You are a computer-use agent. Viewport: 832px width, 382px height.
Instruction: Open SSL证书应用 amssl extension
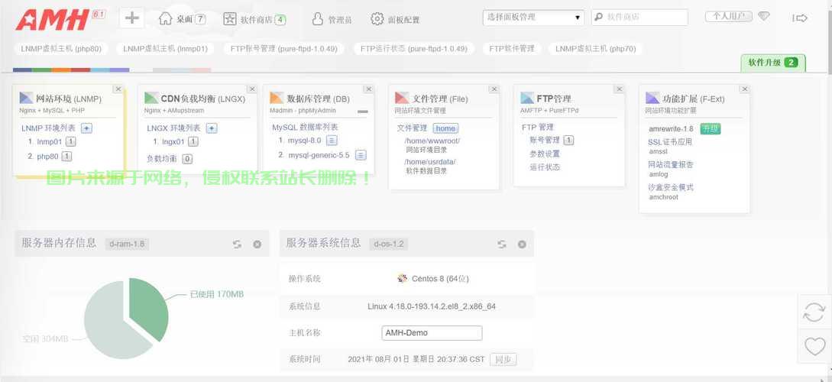pyautogui.click(x=669, y=142)
